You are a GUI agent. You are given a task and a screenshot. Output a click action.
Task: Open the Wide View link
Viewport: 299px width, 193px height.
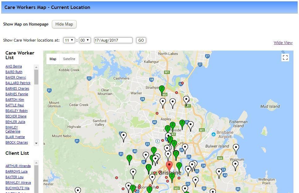pyautogui.click(x=283, y=43)
